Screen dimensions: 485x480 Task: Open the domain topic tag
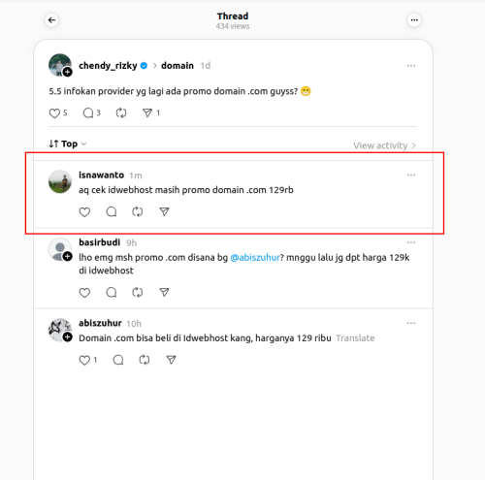pos(178,66)
